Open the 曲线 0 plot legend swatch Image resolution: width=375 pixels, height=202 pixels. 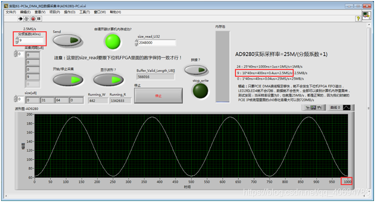(346, 108)
